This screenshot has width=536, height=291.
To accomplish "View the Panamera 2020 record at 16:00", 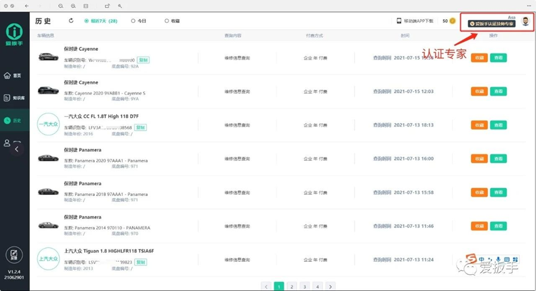I will tap(498, 158).
